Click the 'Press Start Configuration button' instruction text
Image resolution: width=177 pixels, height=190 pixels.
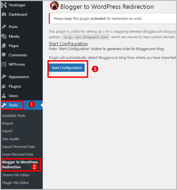(x=106, y=49)
